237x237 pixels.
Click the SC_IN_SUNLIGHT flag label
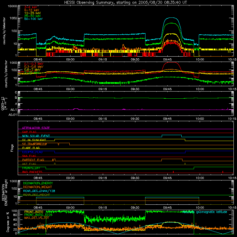[x=34, y=140]
